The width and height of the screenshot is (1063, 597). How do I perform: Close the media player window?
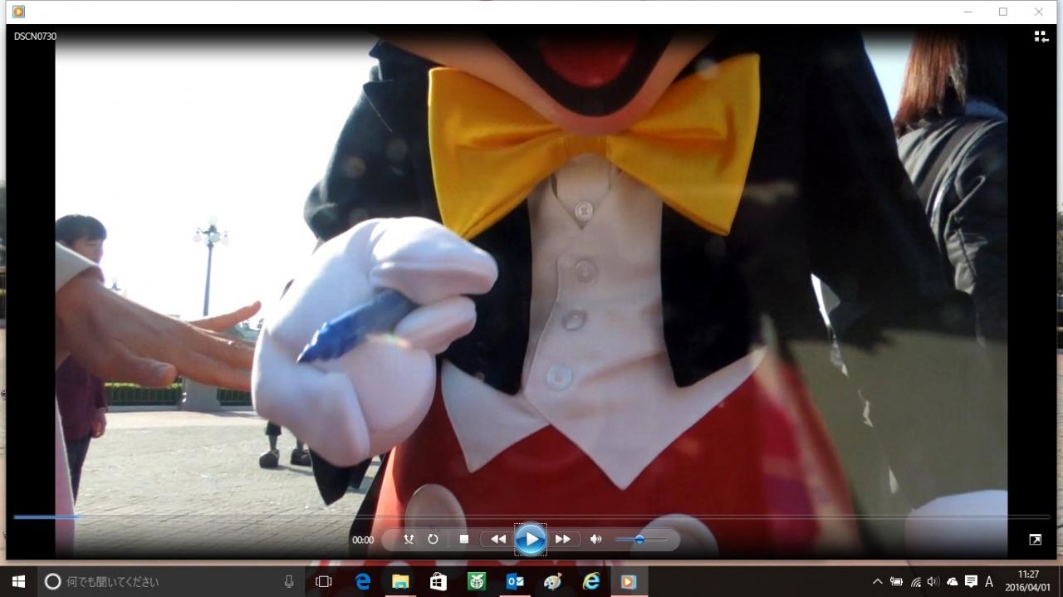[1039, 12]
